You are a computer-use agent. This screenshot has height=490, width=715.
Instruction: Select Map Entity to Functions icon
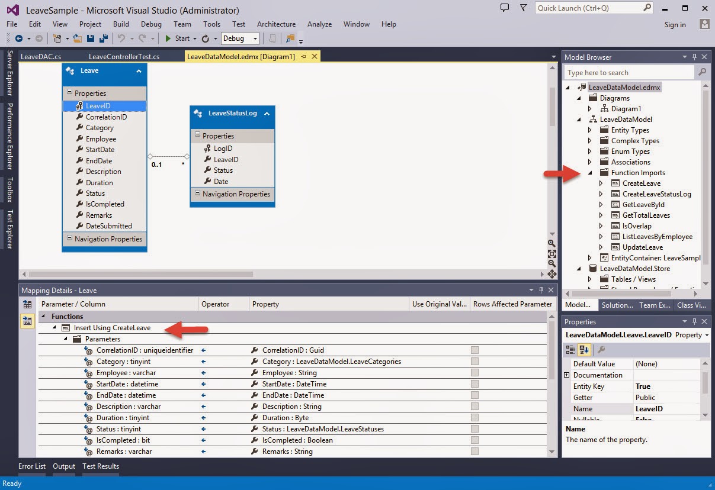click(27, 321)
